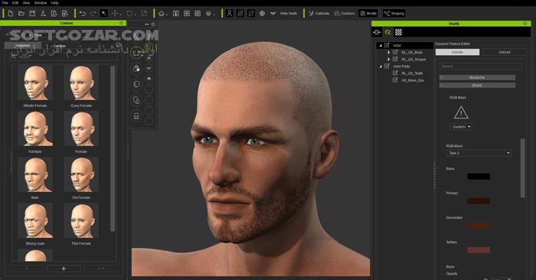Click the Conform button
Viewport: 536px width, 280px height.
click(345, 14)
